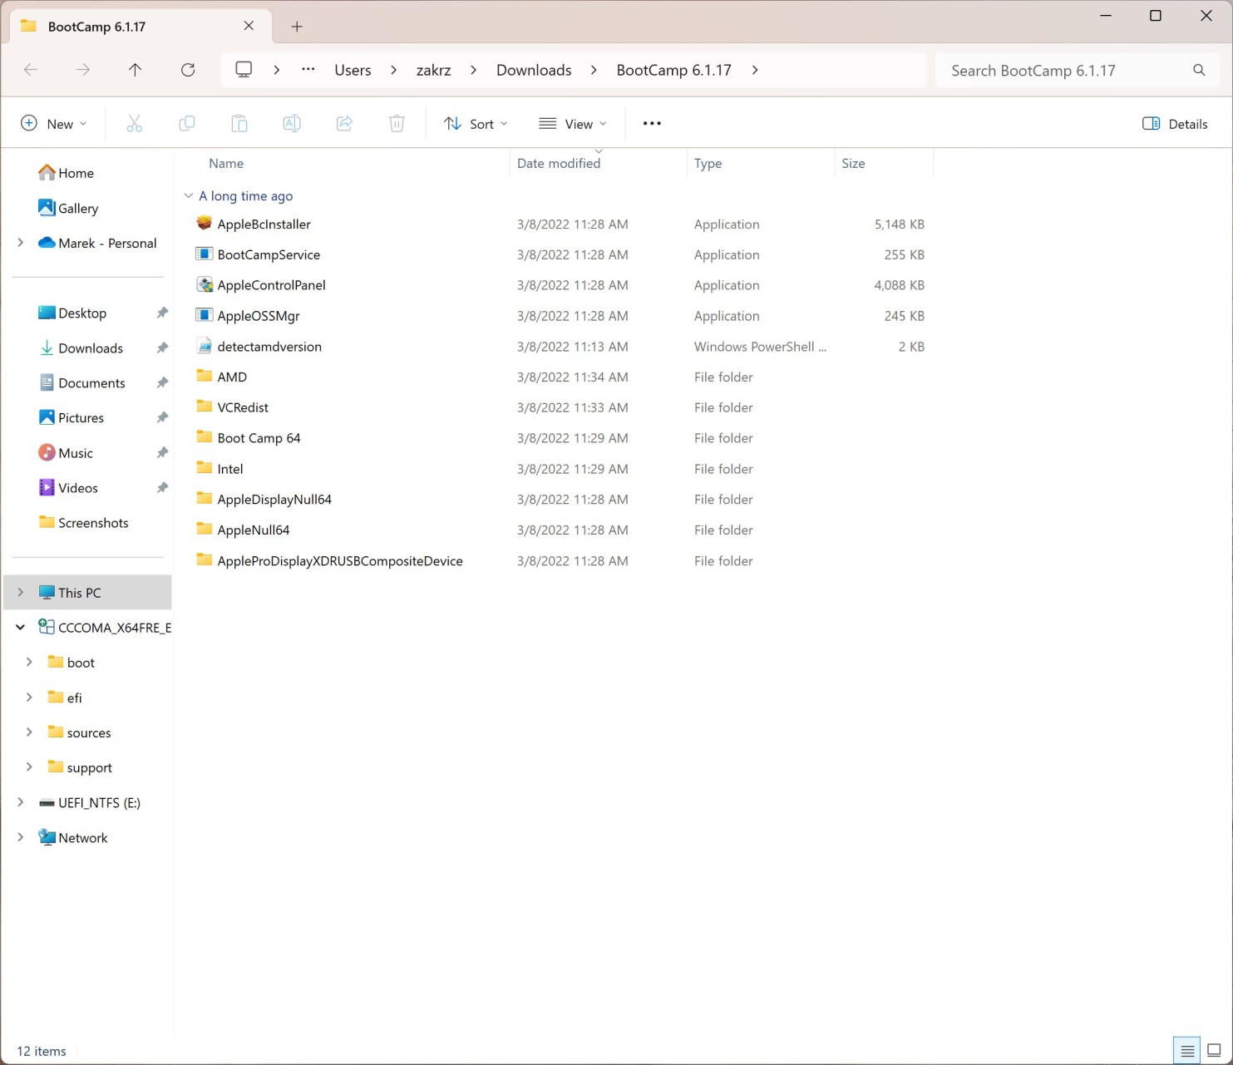Go up one folder level arrow
This screenshot has width=1233, height=1065.
tap(136, 70)
